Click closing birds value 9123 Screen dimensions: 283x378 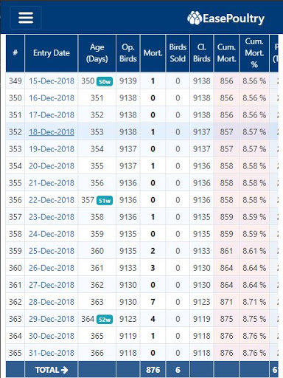(202, 302)
